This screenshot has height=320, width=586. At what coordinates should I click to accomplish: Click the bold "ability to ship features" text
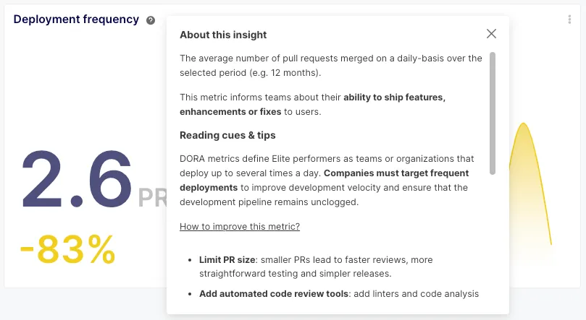tap(394, 98)
